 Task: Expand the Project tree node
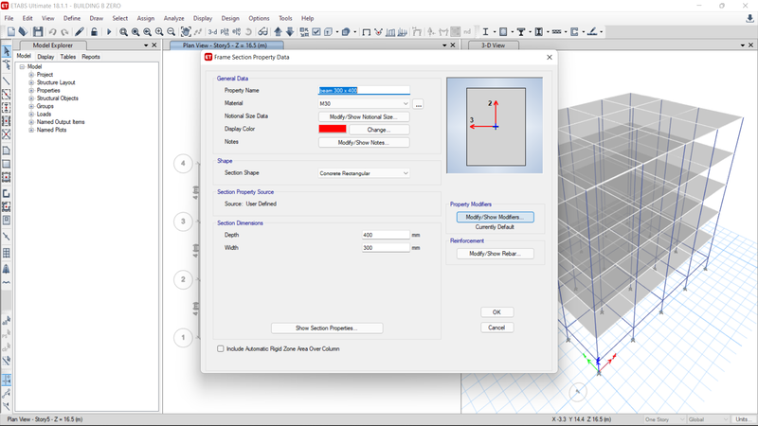tap(31, 75)
